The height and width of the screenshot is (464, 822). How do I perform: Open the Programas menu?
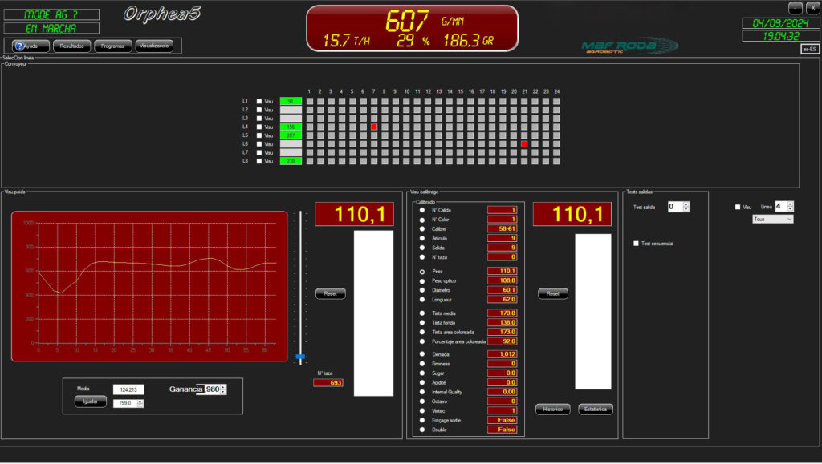[x=113, y=46]
